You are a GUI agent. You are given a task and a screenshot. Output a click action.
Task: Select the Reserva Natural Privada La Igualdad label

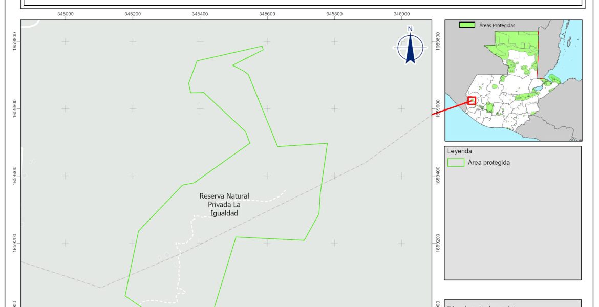point(224,205)
